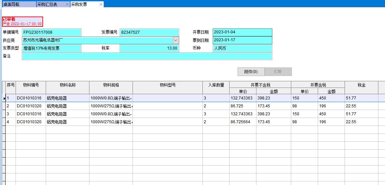Focus the 币种 field 人民币
The image size is (385, 185).
pyautogui.click(x=242, y=48)
